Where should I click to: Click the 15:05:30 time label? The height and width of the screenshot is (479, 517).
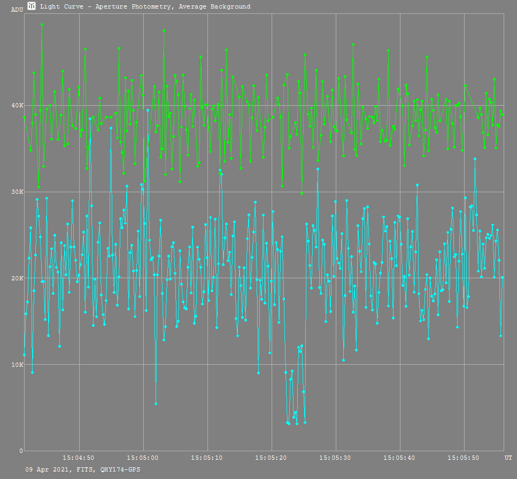tap(335, 458)
